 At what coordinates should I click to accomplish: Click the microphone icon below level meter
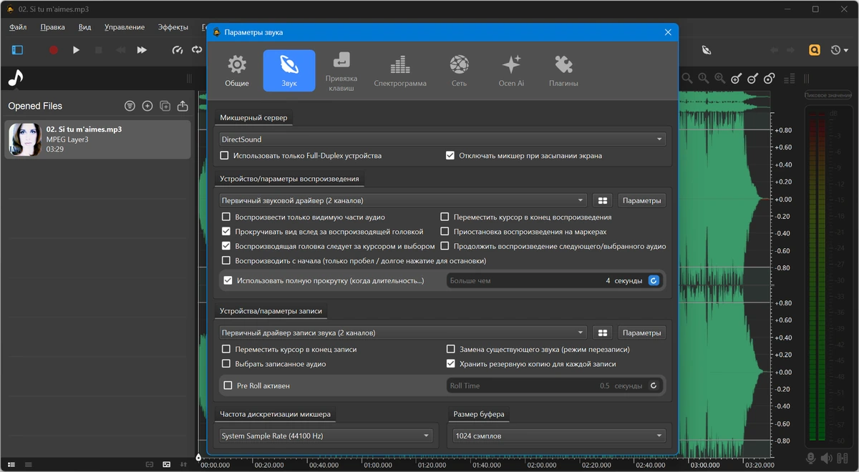(811, 458)
